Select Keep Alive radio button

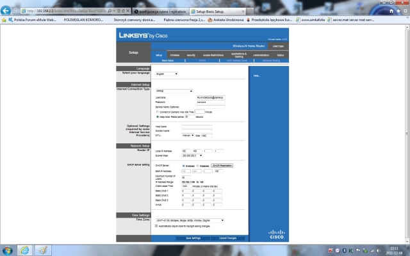coord(158,116)
